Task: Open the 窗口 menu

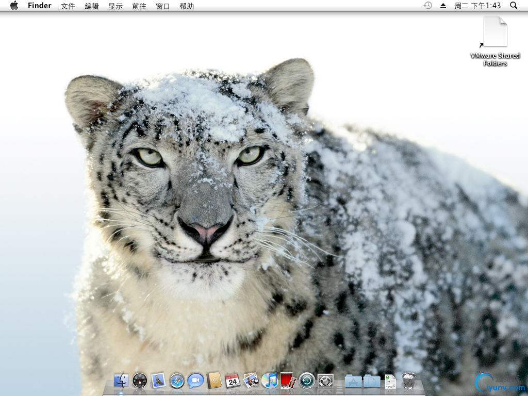Action: click(163, 6)
